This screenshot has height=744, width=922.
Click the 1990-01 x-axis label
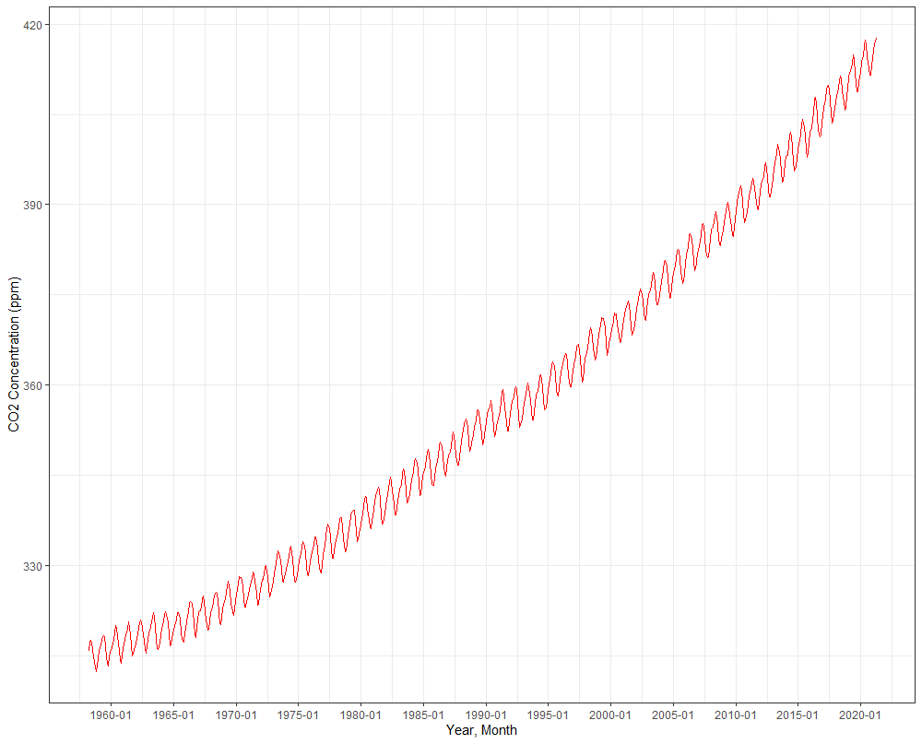[x=486, y=715]
